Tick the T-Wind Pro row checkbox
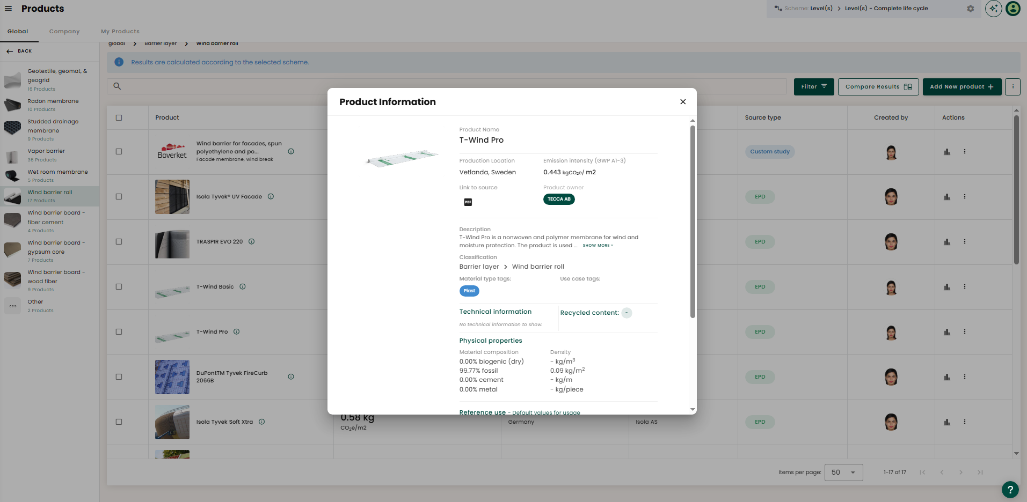1027x502 pixels. [x=119, y=332]
